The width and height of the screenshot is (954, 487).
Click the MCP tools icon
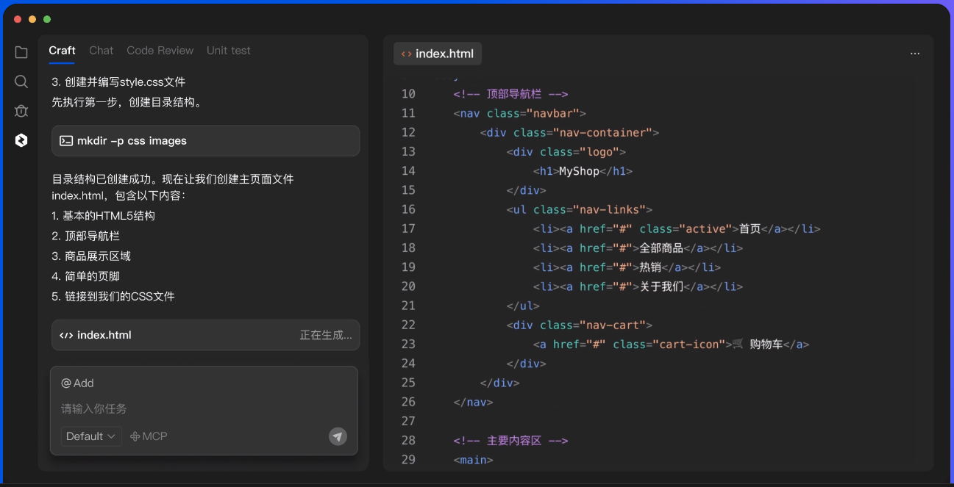[135, 436]
